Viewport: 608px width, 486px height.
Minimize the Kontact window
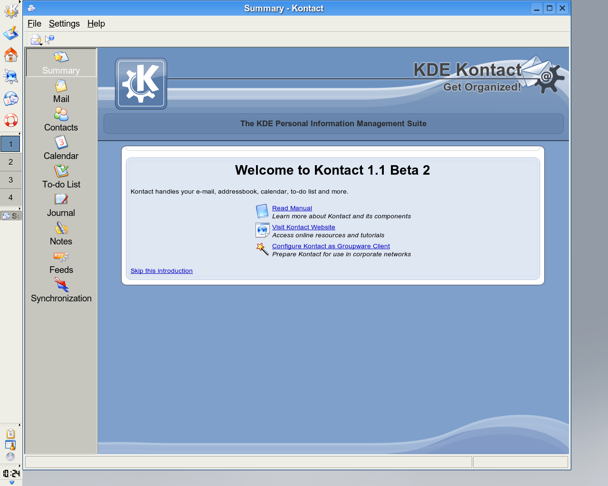coord(537,8)
